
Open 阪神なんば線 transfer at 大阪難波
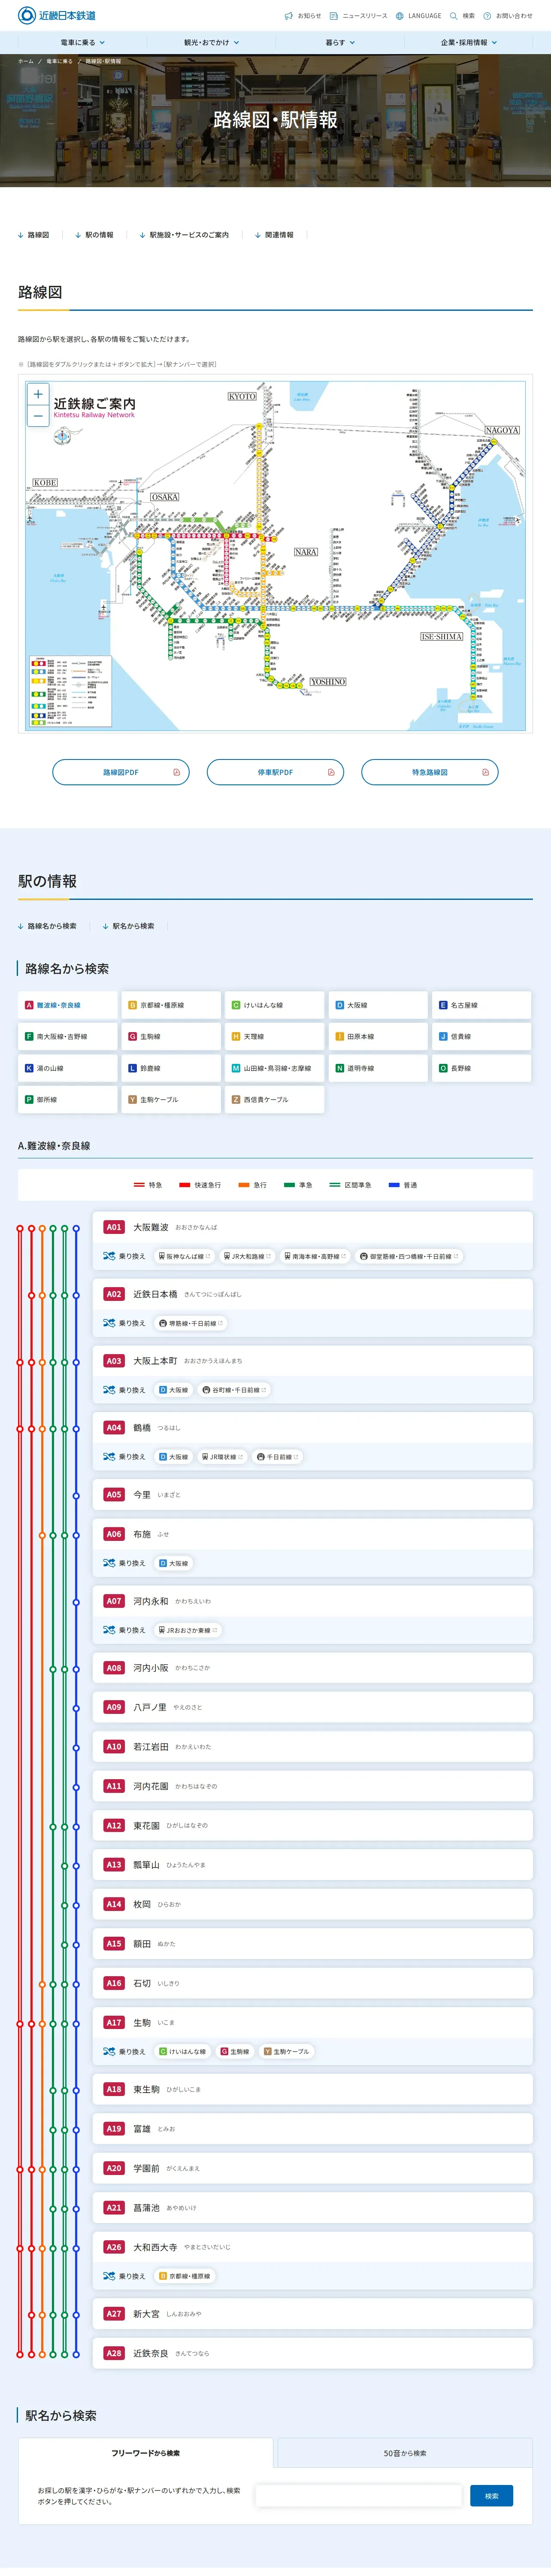coord(185,1256)
